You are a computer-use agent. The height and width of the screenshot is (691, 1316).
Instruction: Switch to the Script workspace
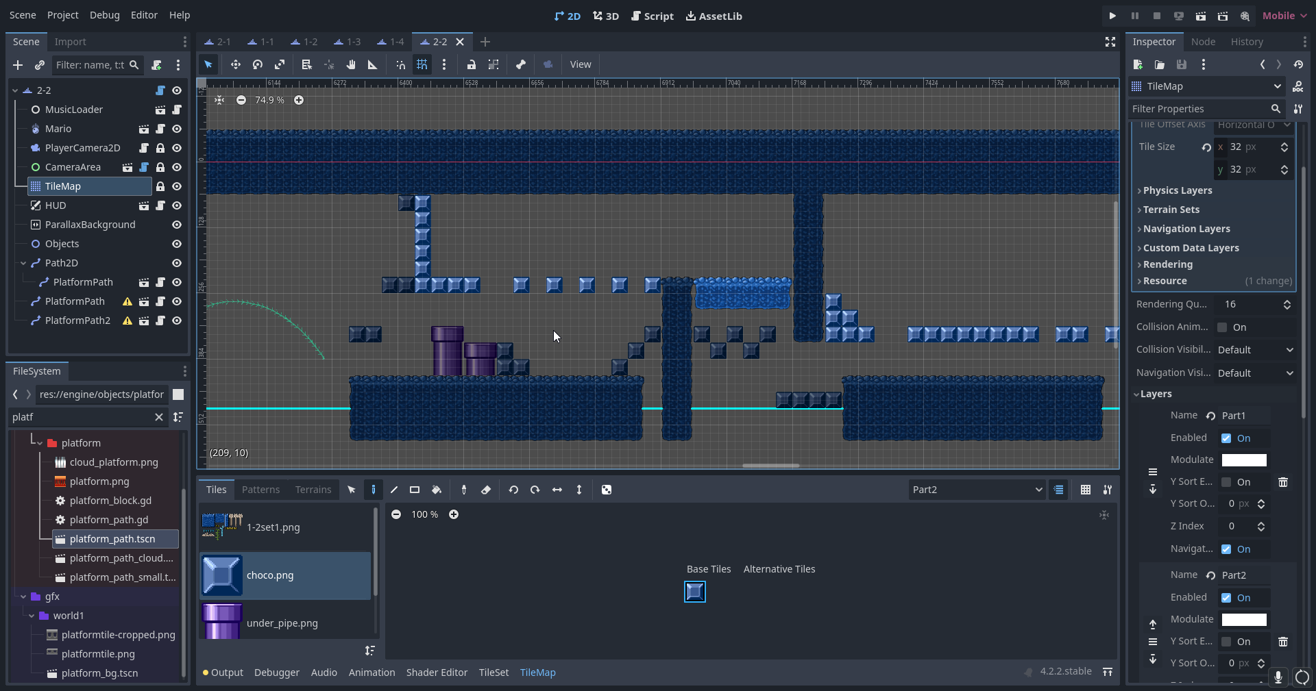(653, 16)
